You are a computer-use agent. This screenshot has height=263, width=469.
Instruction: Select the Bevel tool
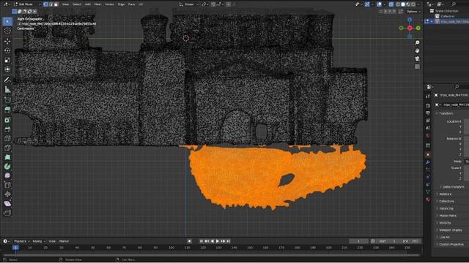pyautogui.click(x=7, y=129)
